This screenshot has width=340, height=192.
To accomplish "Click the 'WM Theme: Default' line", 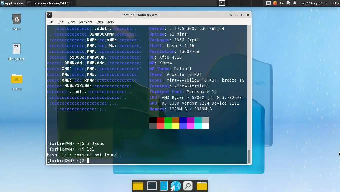I will [x=171, y=69].
